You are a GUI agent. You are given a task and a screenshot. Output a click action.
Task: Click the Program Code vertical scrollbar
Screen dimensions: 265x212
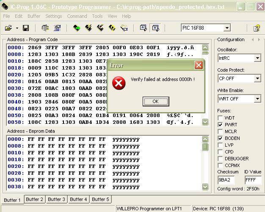[205, 85]
